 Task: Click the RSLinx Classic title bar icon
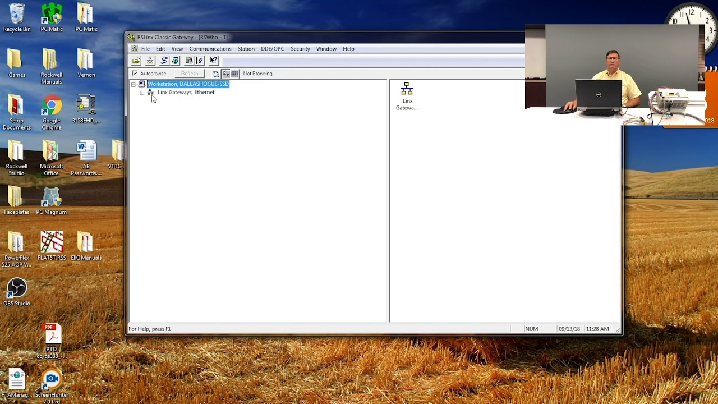click(131, 37)
